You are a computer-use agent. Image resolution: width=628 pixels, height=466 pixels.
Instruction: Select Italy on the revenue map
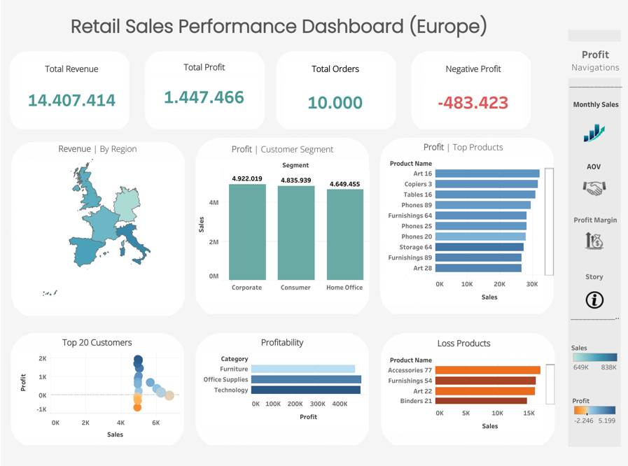coord(132,239)
